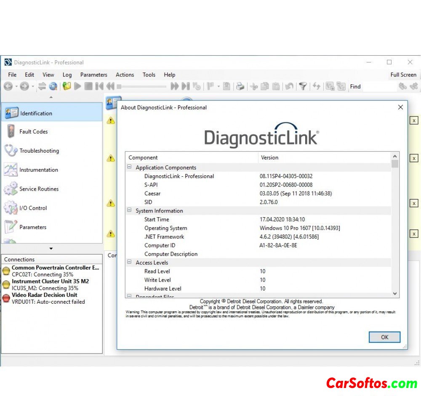The image size is (421, 396).
Task: Select Parameters in the sidebar
Action: [x=32, y=227]
